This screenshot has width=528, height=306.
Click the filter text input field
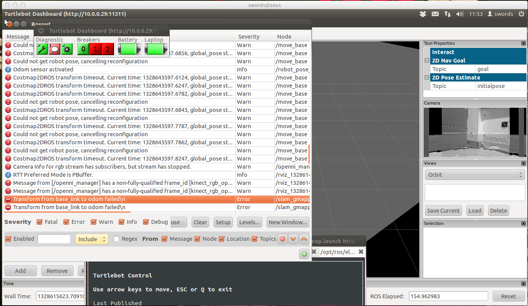(54, 239)
